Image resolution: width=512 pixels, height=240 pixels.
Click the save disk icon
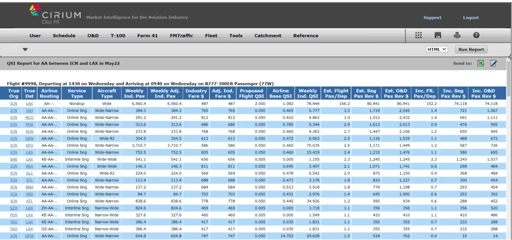click(438, 35)
